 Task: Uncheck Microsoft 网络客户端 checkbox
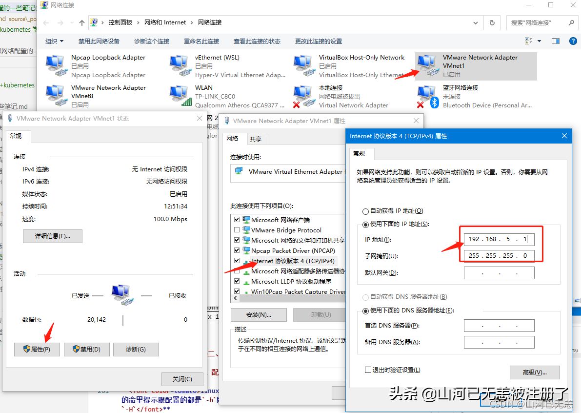pos(237,220)
